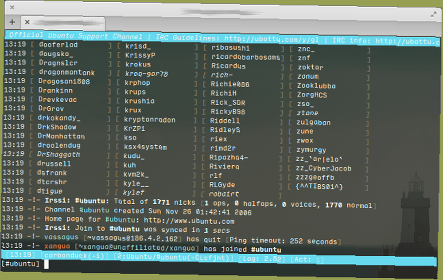Select nick zz_CyberJacob
Viewport: 443px width, 280px height.
pyautogui.click(x=324, y=168)
